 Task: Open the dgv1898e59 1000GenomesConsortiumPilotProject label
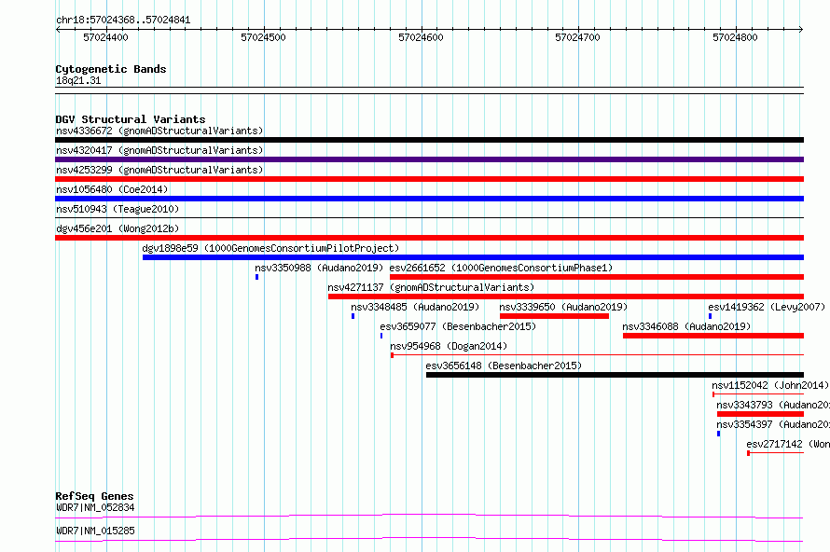point(270,248)
